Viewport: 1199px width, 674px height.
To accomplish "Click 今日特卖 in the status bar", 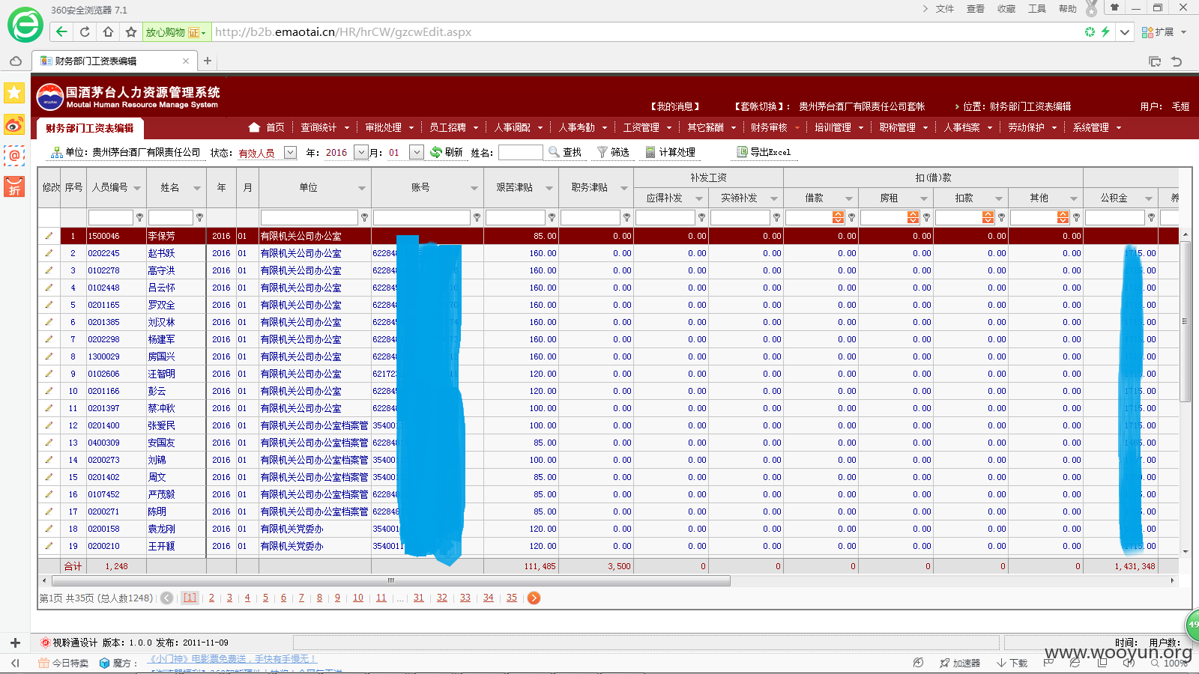I will click(64, 663).
